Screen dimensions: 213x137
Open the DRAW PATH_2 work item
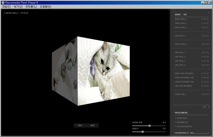tap(192, 19)
